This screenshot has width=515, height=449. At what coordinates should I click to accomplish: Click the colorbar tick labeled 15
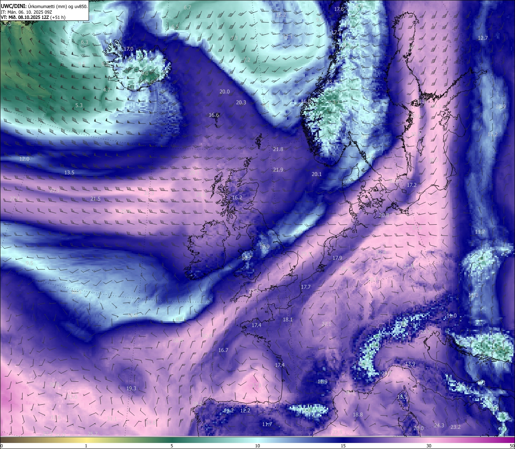click(x=343, y=446)
